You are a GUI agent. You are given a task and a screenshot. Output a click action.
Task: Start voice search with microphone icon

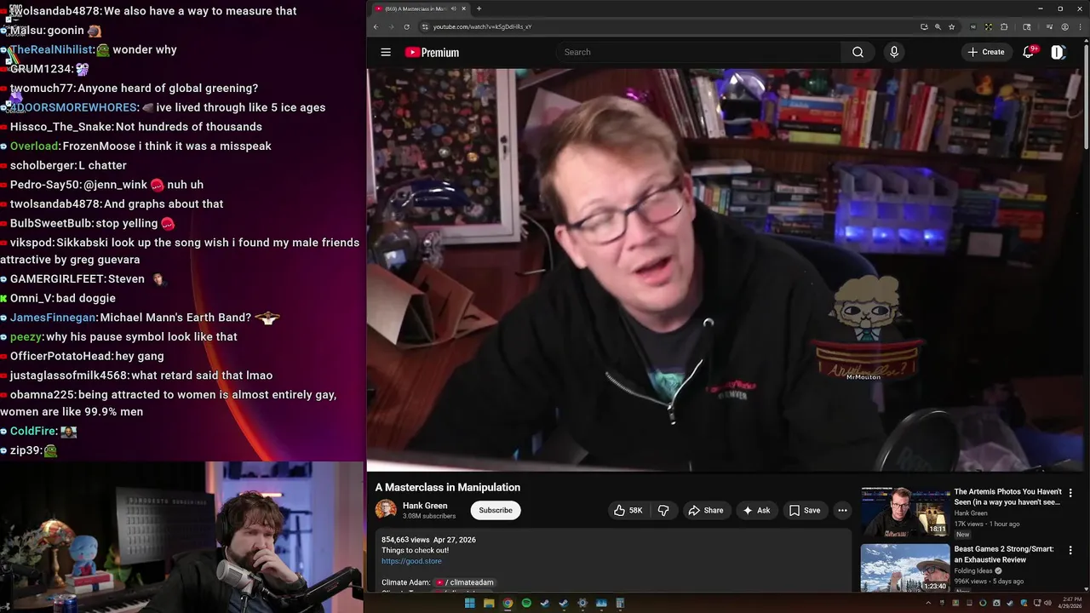(893, 52)
